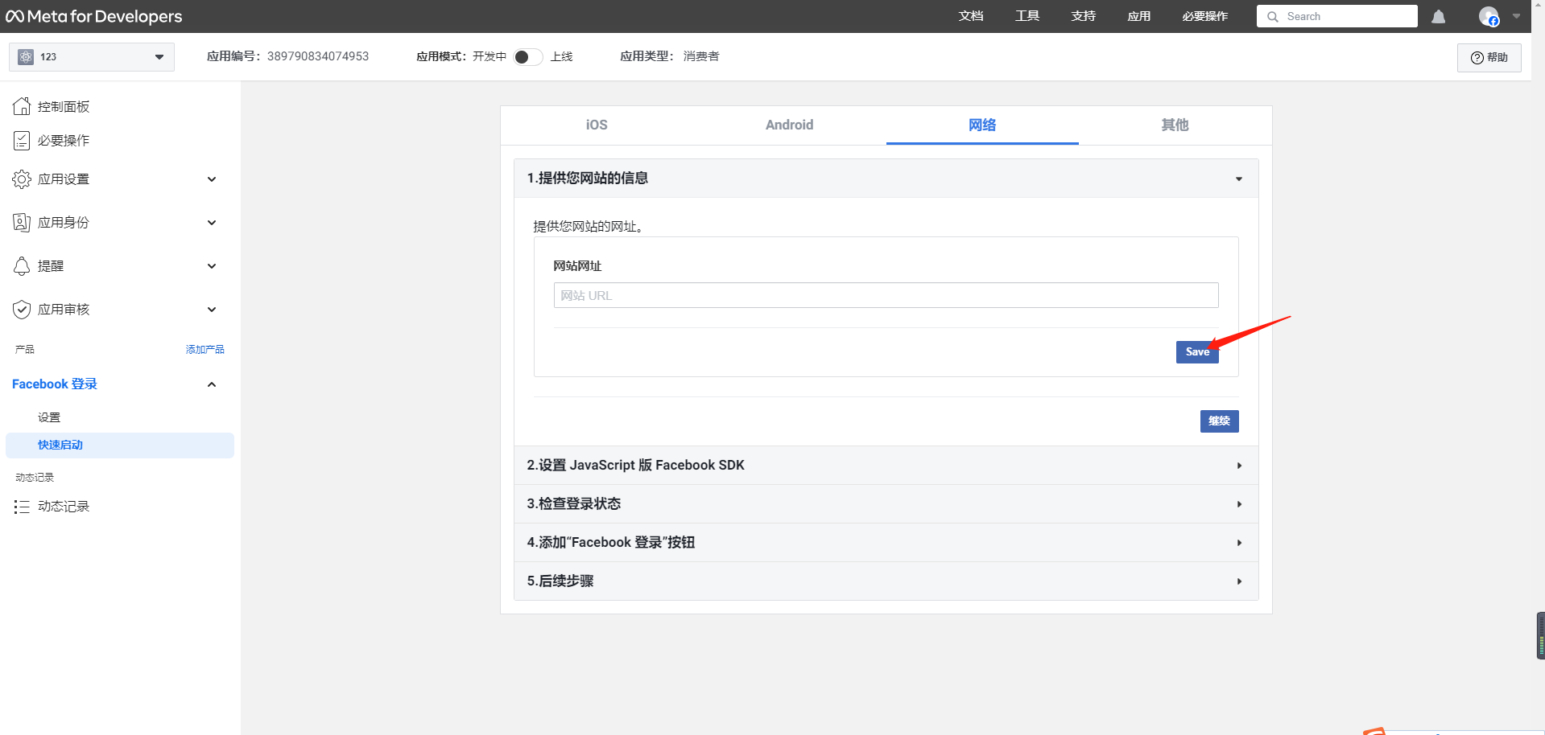
Task: Click the Save button
Action: tap(1197, 352)
